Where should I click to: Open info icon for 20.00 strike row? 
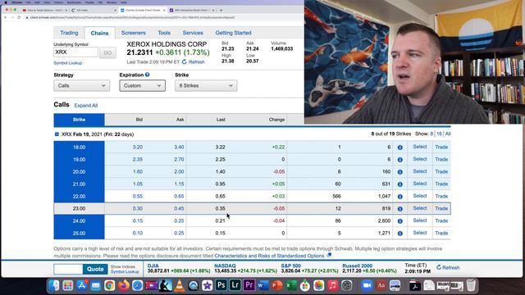pyautogui.click(x=399, y=172)
